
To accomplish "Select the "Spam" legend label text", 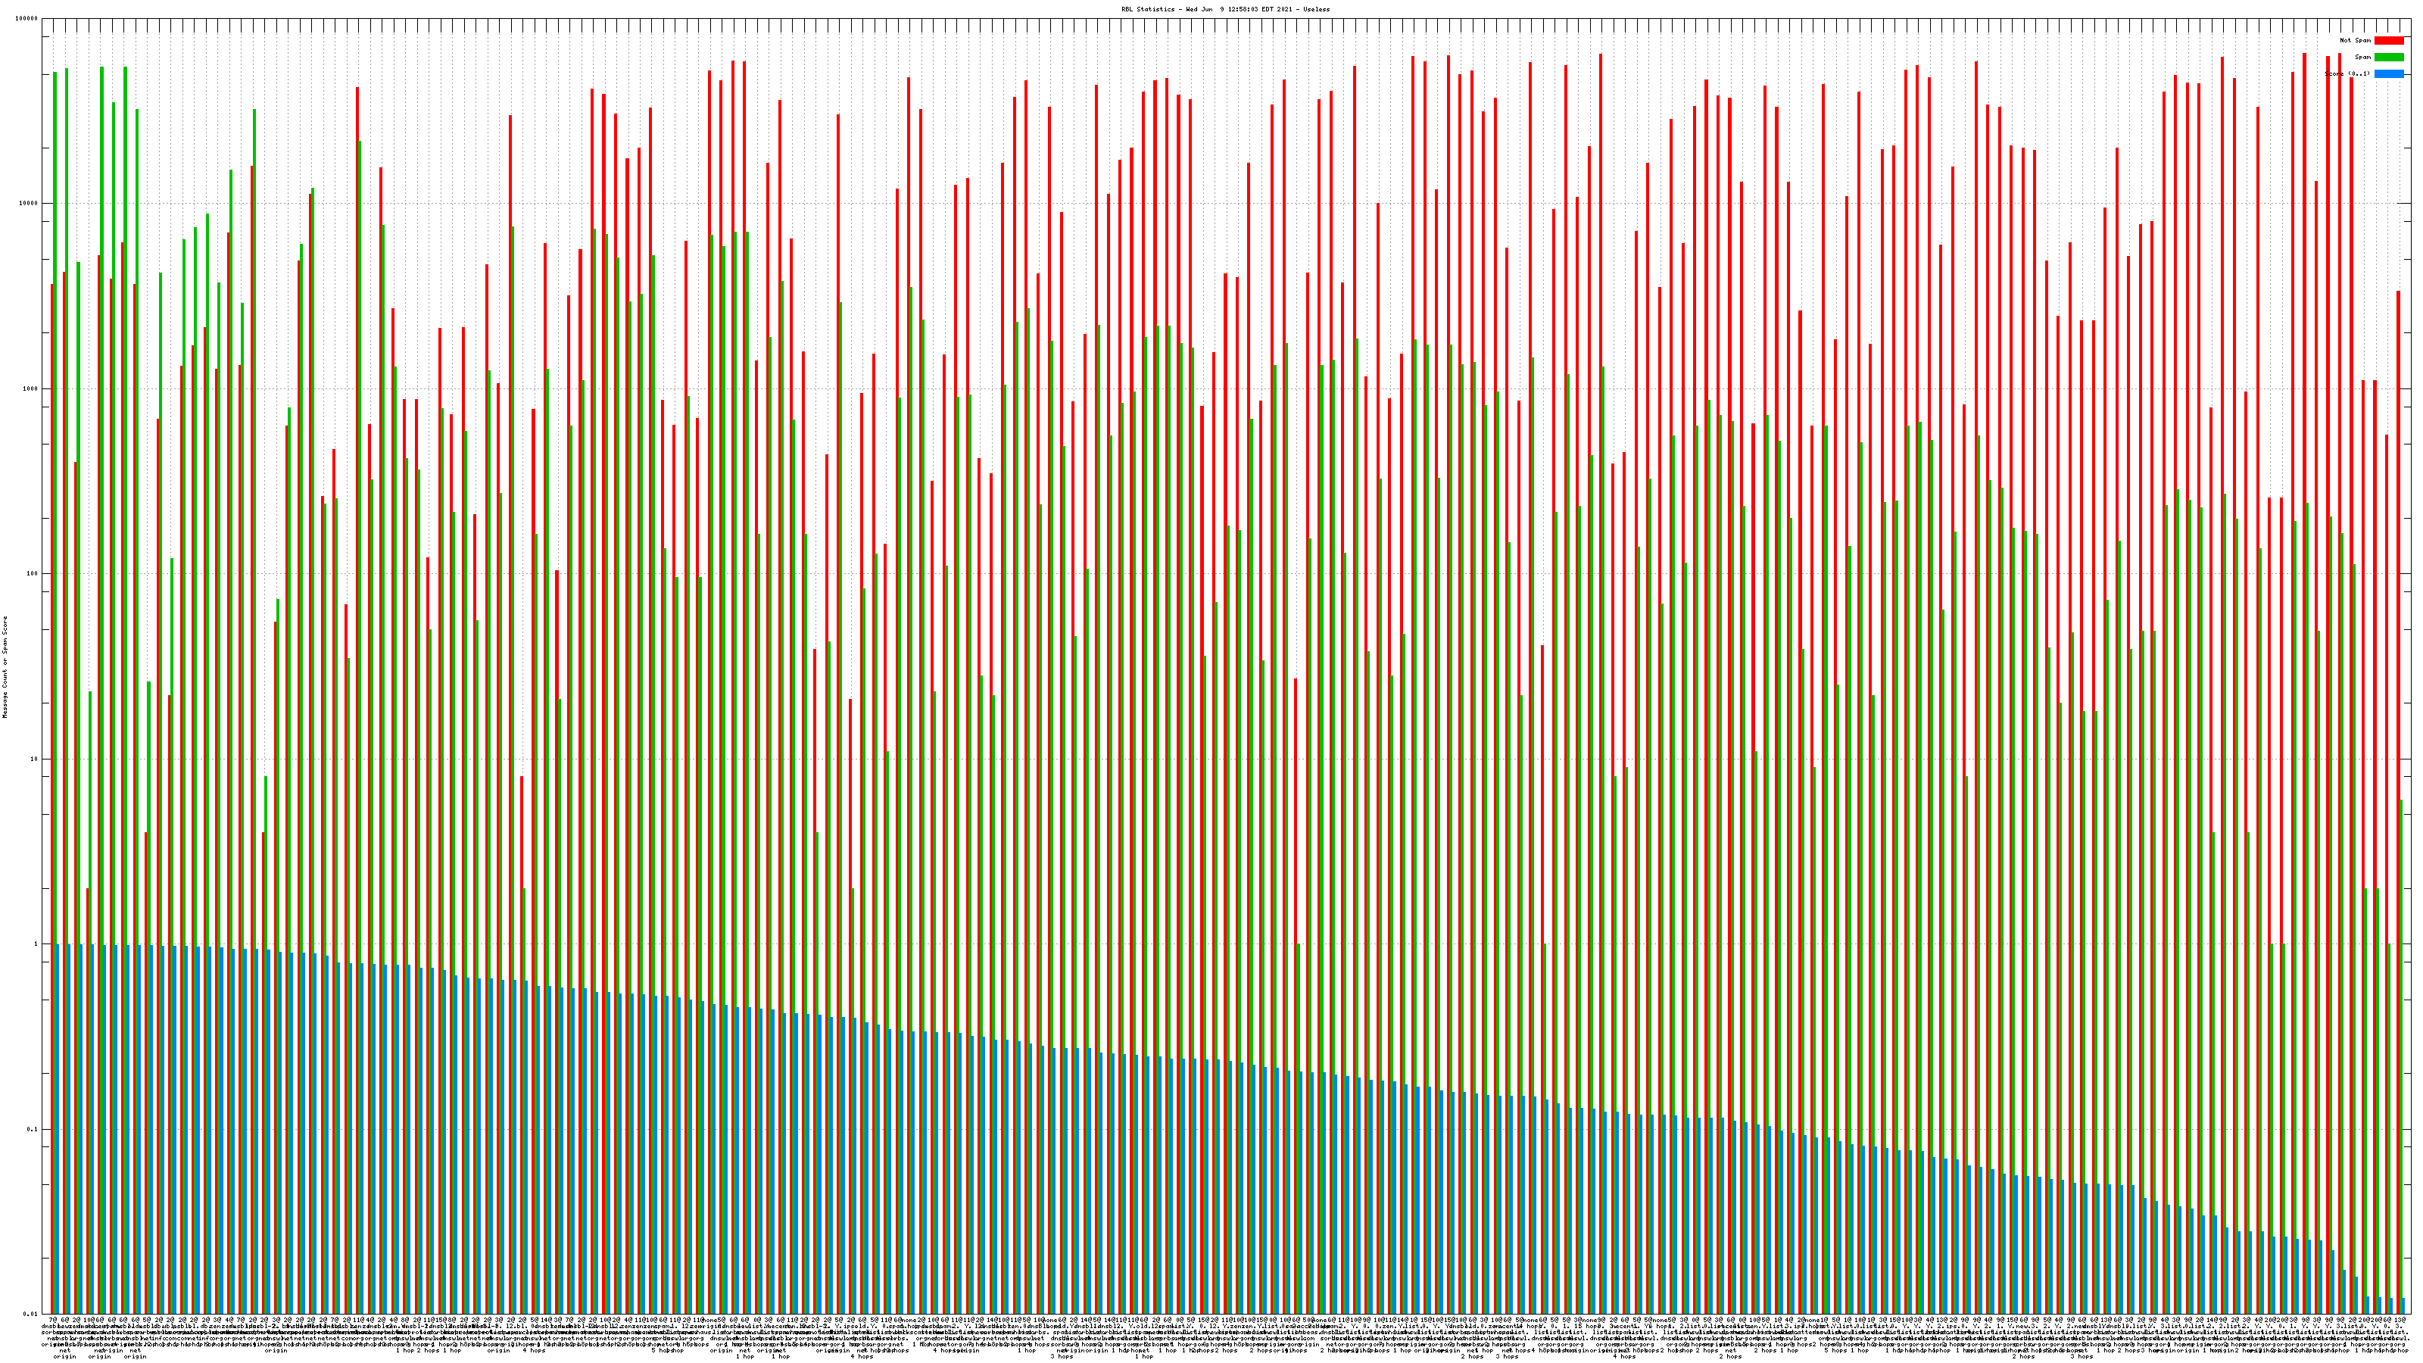I will pos(2362,58).
